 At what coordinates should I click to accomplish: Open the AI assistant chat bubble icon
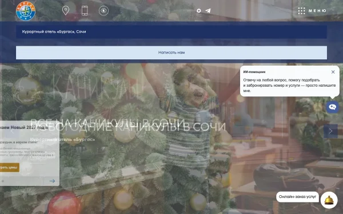(x=333, y=107)
